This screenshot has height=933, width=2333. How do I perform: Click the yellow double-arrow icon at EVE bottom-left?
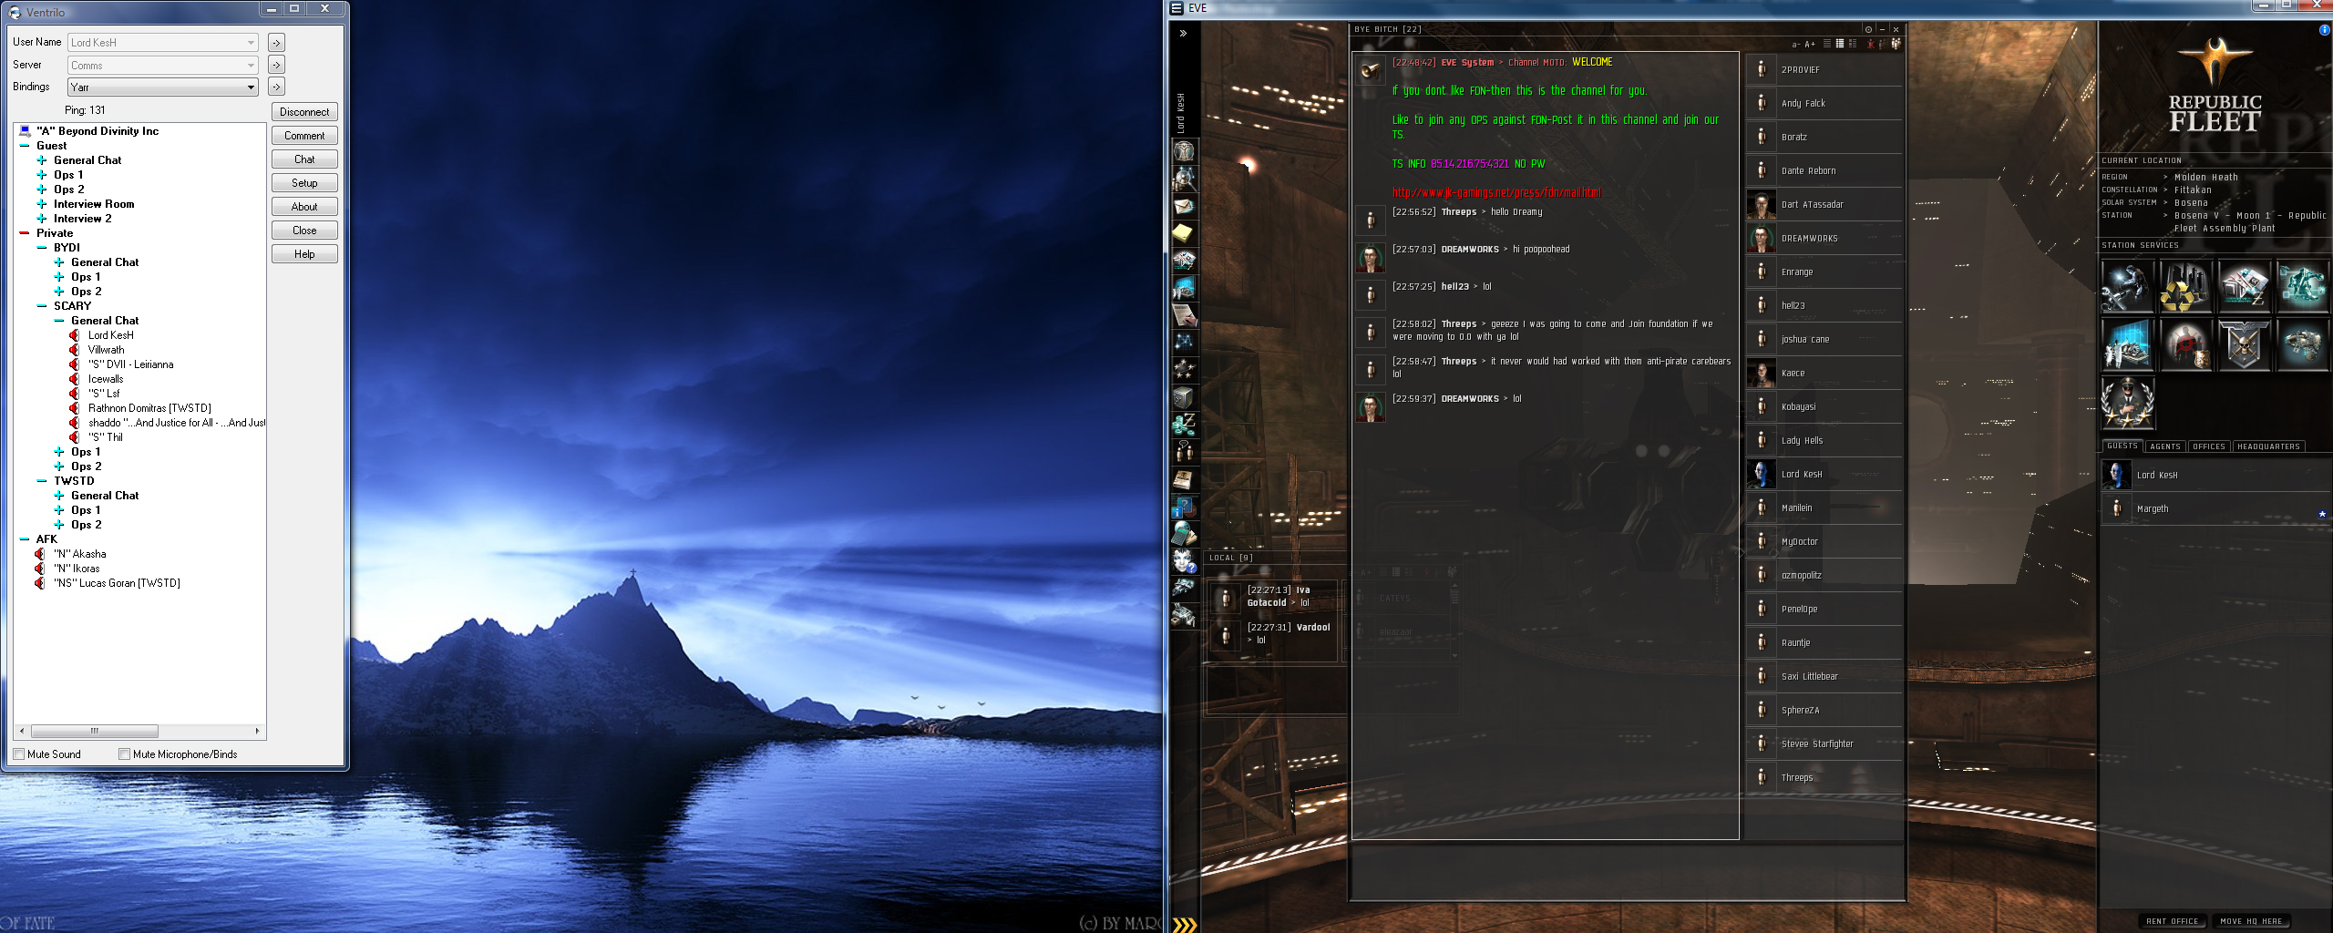(1184, 925)
